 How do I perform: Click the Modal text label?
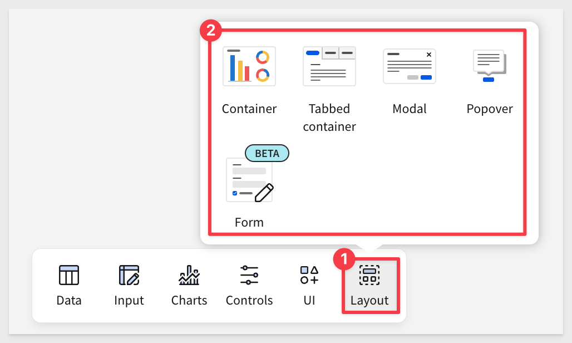(410, 109)
